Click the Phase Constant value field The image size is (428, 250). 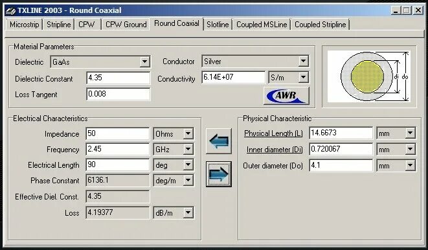click(x=118, y=180)
